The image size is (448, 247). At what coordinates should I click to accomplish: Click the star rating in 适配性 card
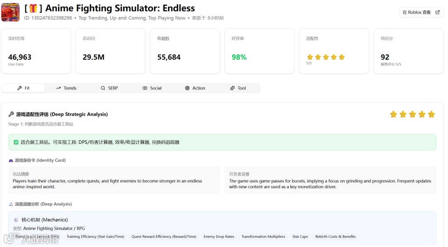coord(326,57)
